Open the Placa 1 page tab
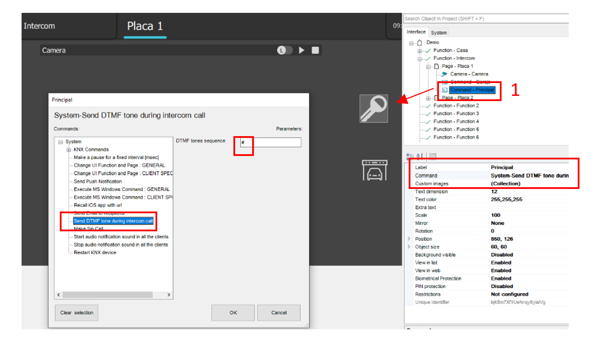 145,26
